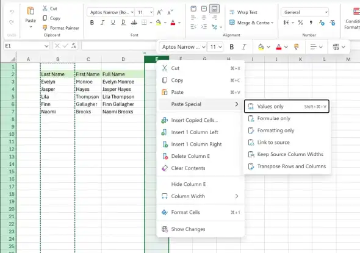
Task: Click the Insert Function fx icon
Action: tap(74, 46)
